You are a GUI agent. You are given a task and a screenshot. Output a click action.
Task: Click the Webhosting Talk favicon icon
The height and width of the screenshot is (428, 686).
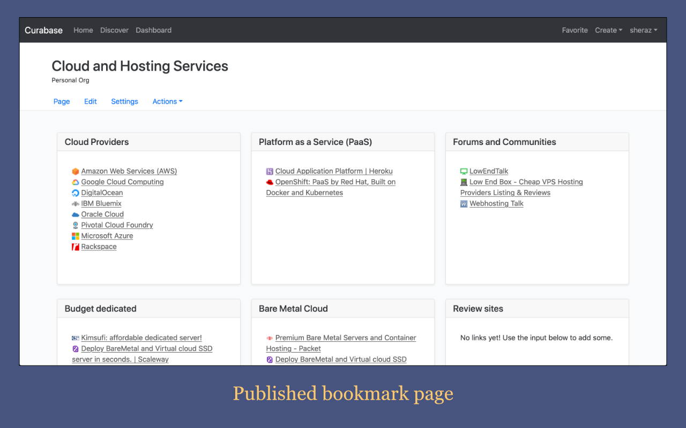[464, 204]
